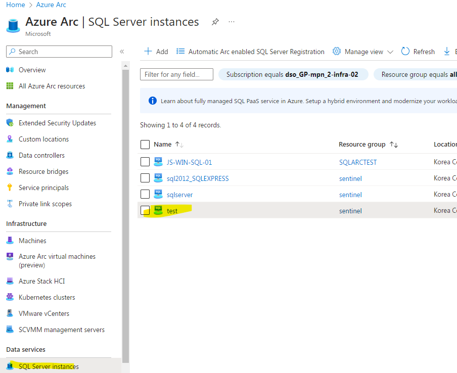
Task: Click the Private link scopes icon
Action: pos(10,204)
